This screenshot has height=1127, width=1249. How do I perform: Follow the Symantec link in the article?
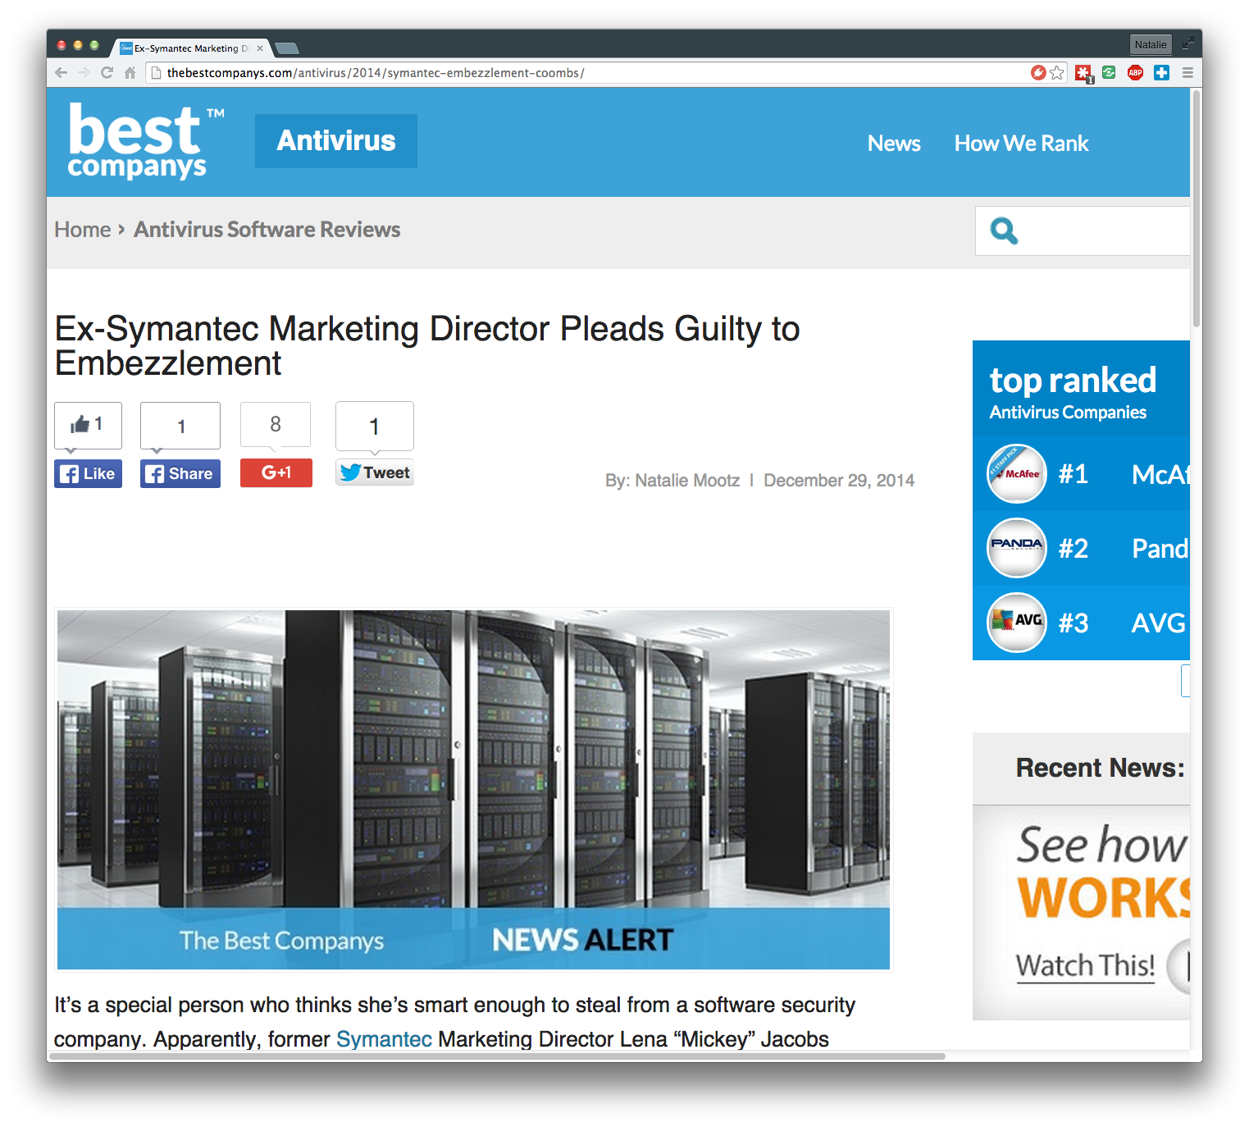click(x=384, y=1039)
